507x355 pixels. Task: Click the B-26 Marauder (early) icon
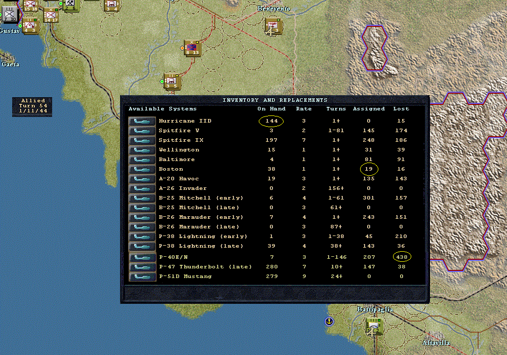click(x=142, y=218)
